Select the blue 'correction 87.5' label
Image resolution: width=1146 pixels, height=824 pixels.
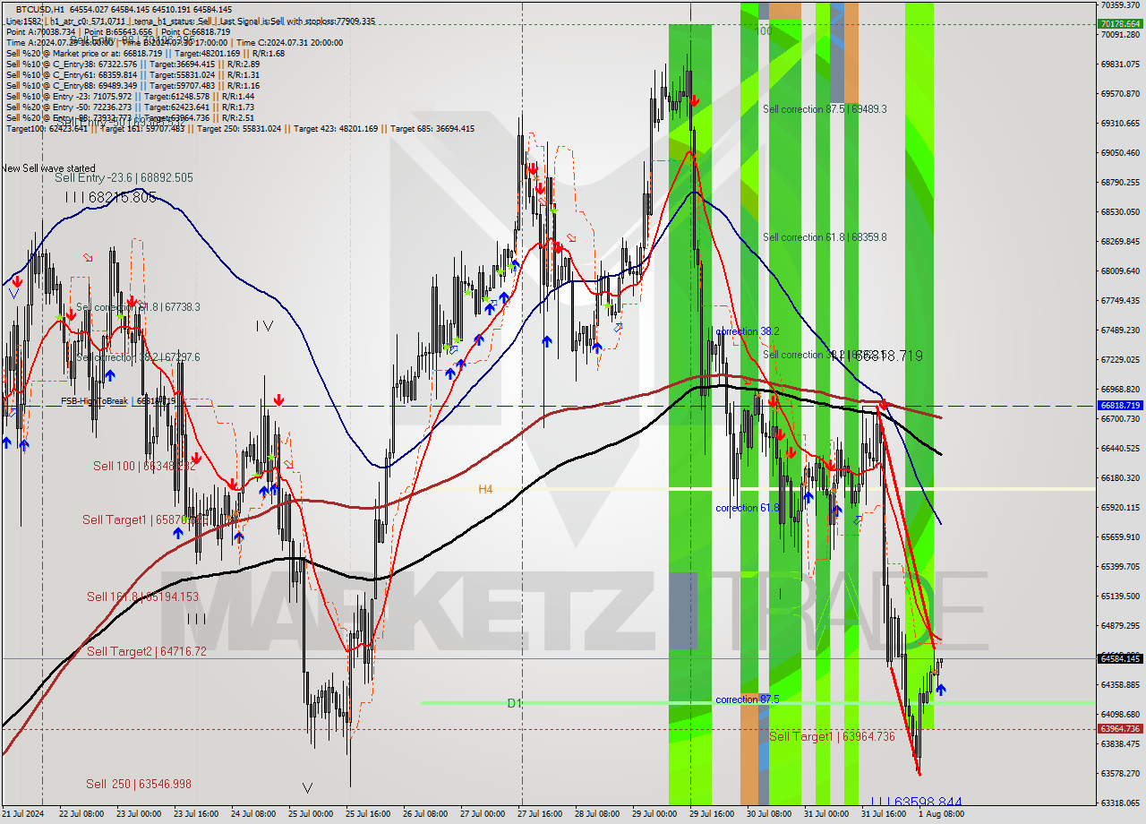748,700
